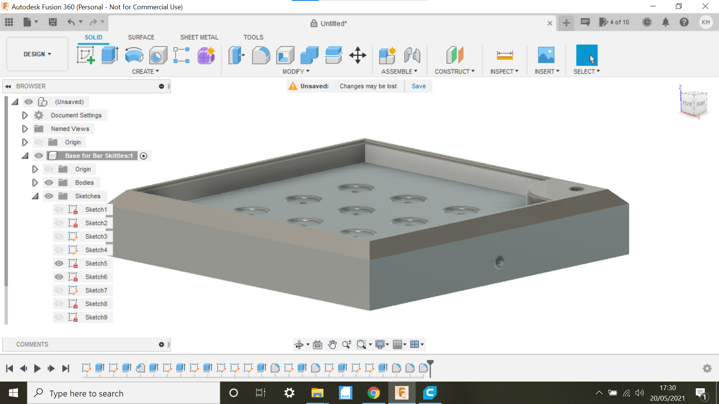Click the Undo button

71,22
